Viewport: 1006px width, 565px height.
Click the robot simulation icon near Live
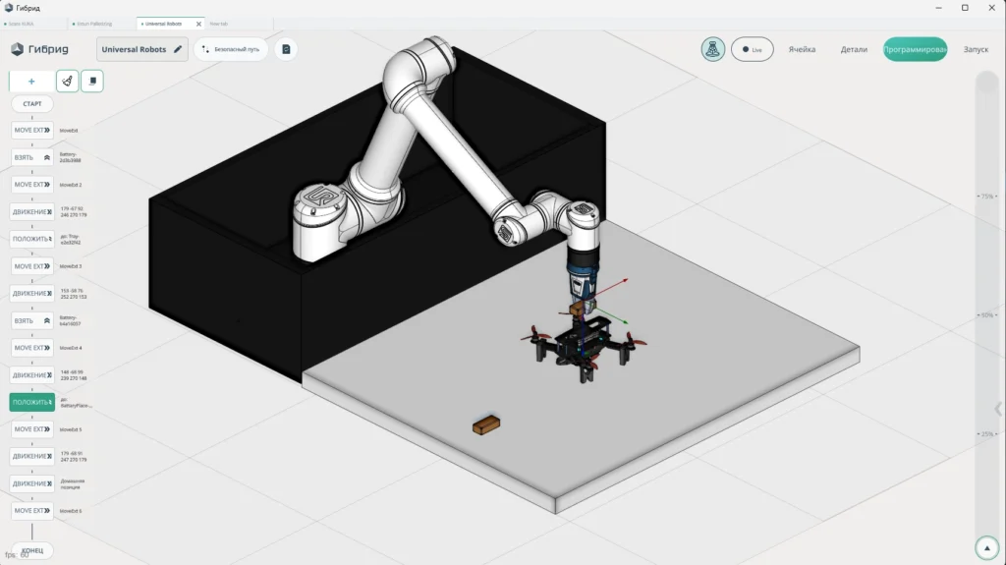click(712, 49)
